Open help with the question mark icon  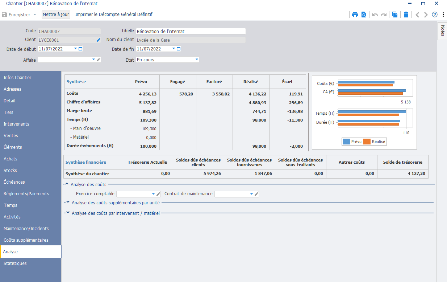pyautogui.click(x=435, y=15)
